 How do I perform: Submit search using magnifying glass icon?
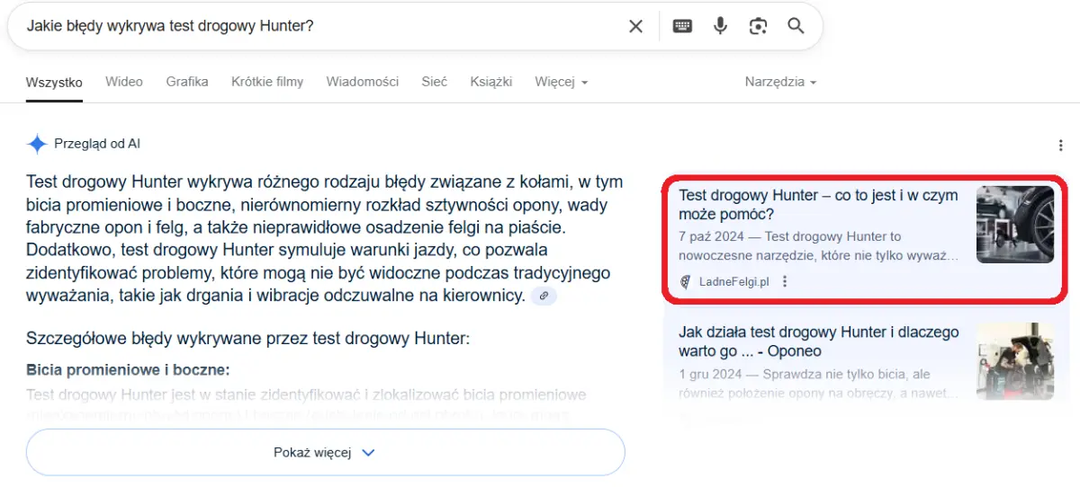796,26
